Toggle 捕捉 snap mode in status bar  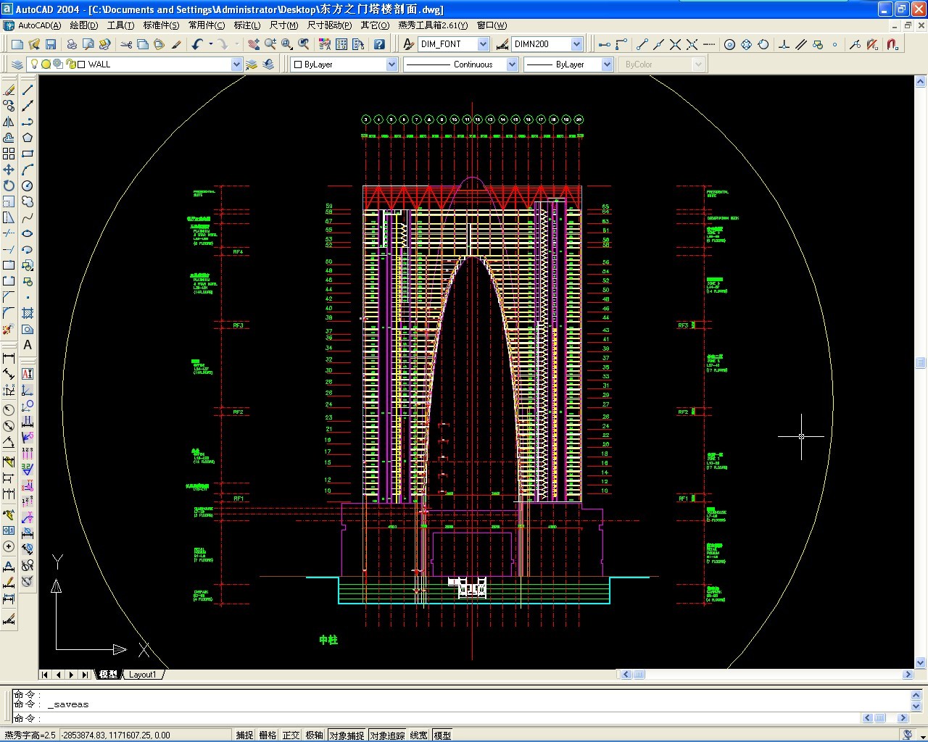tap(245, 735)
